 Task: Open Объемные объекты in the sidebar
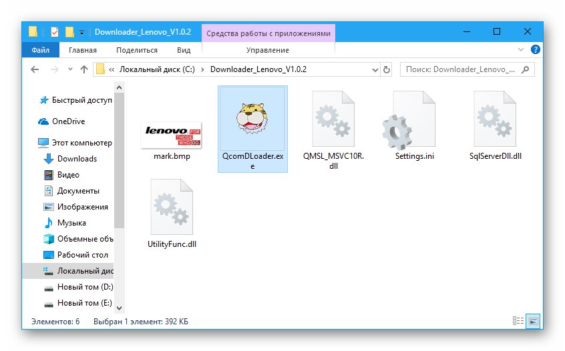coord(85,239)
